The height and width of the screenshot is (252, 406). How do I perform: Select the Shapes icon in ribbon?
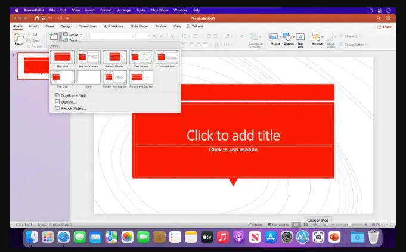coord(287,36)
